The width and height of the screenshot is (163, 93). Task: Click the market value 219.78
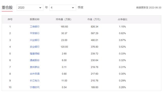(x=94, y=67)
